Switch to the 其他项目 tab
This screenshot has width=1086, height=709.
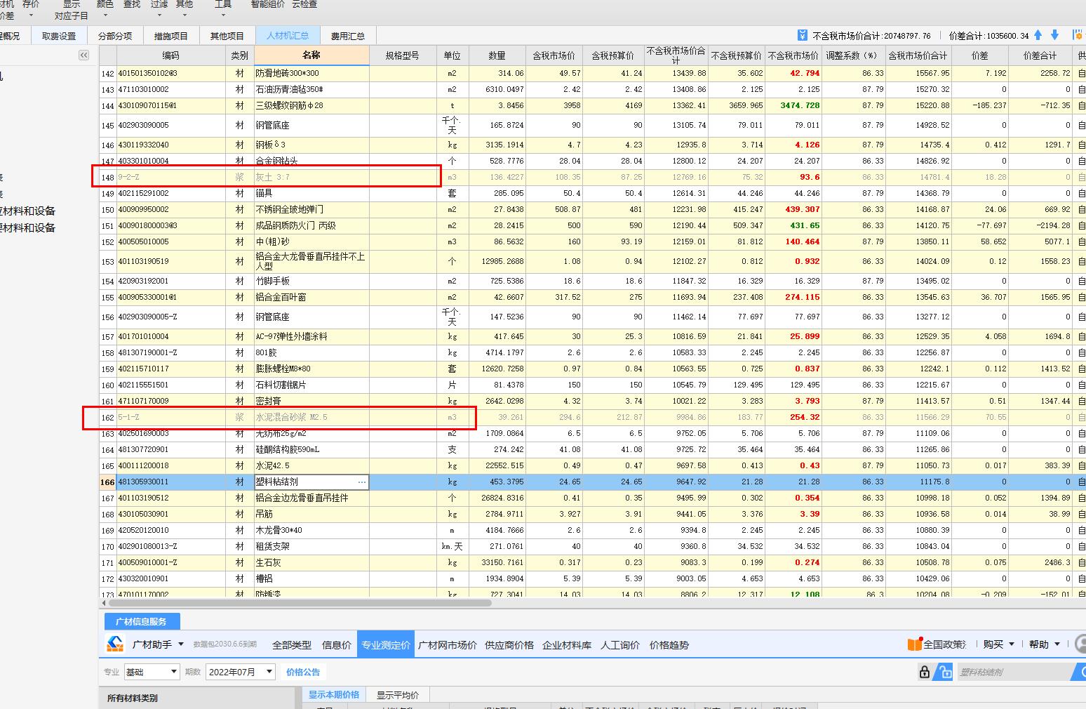tap(227, 36)
